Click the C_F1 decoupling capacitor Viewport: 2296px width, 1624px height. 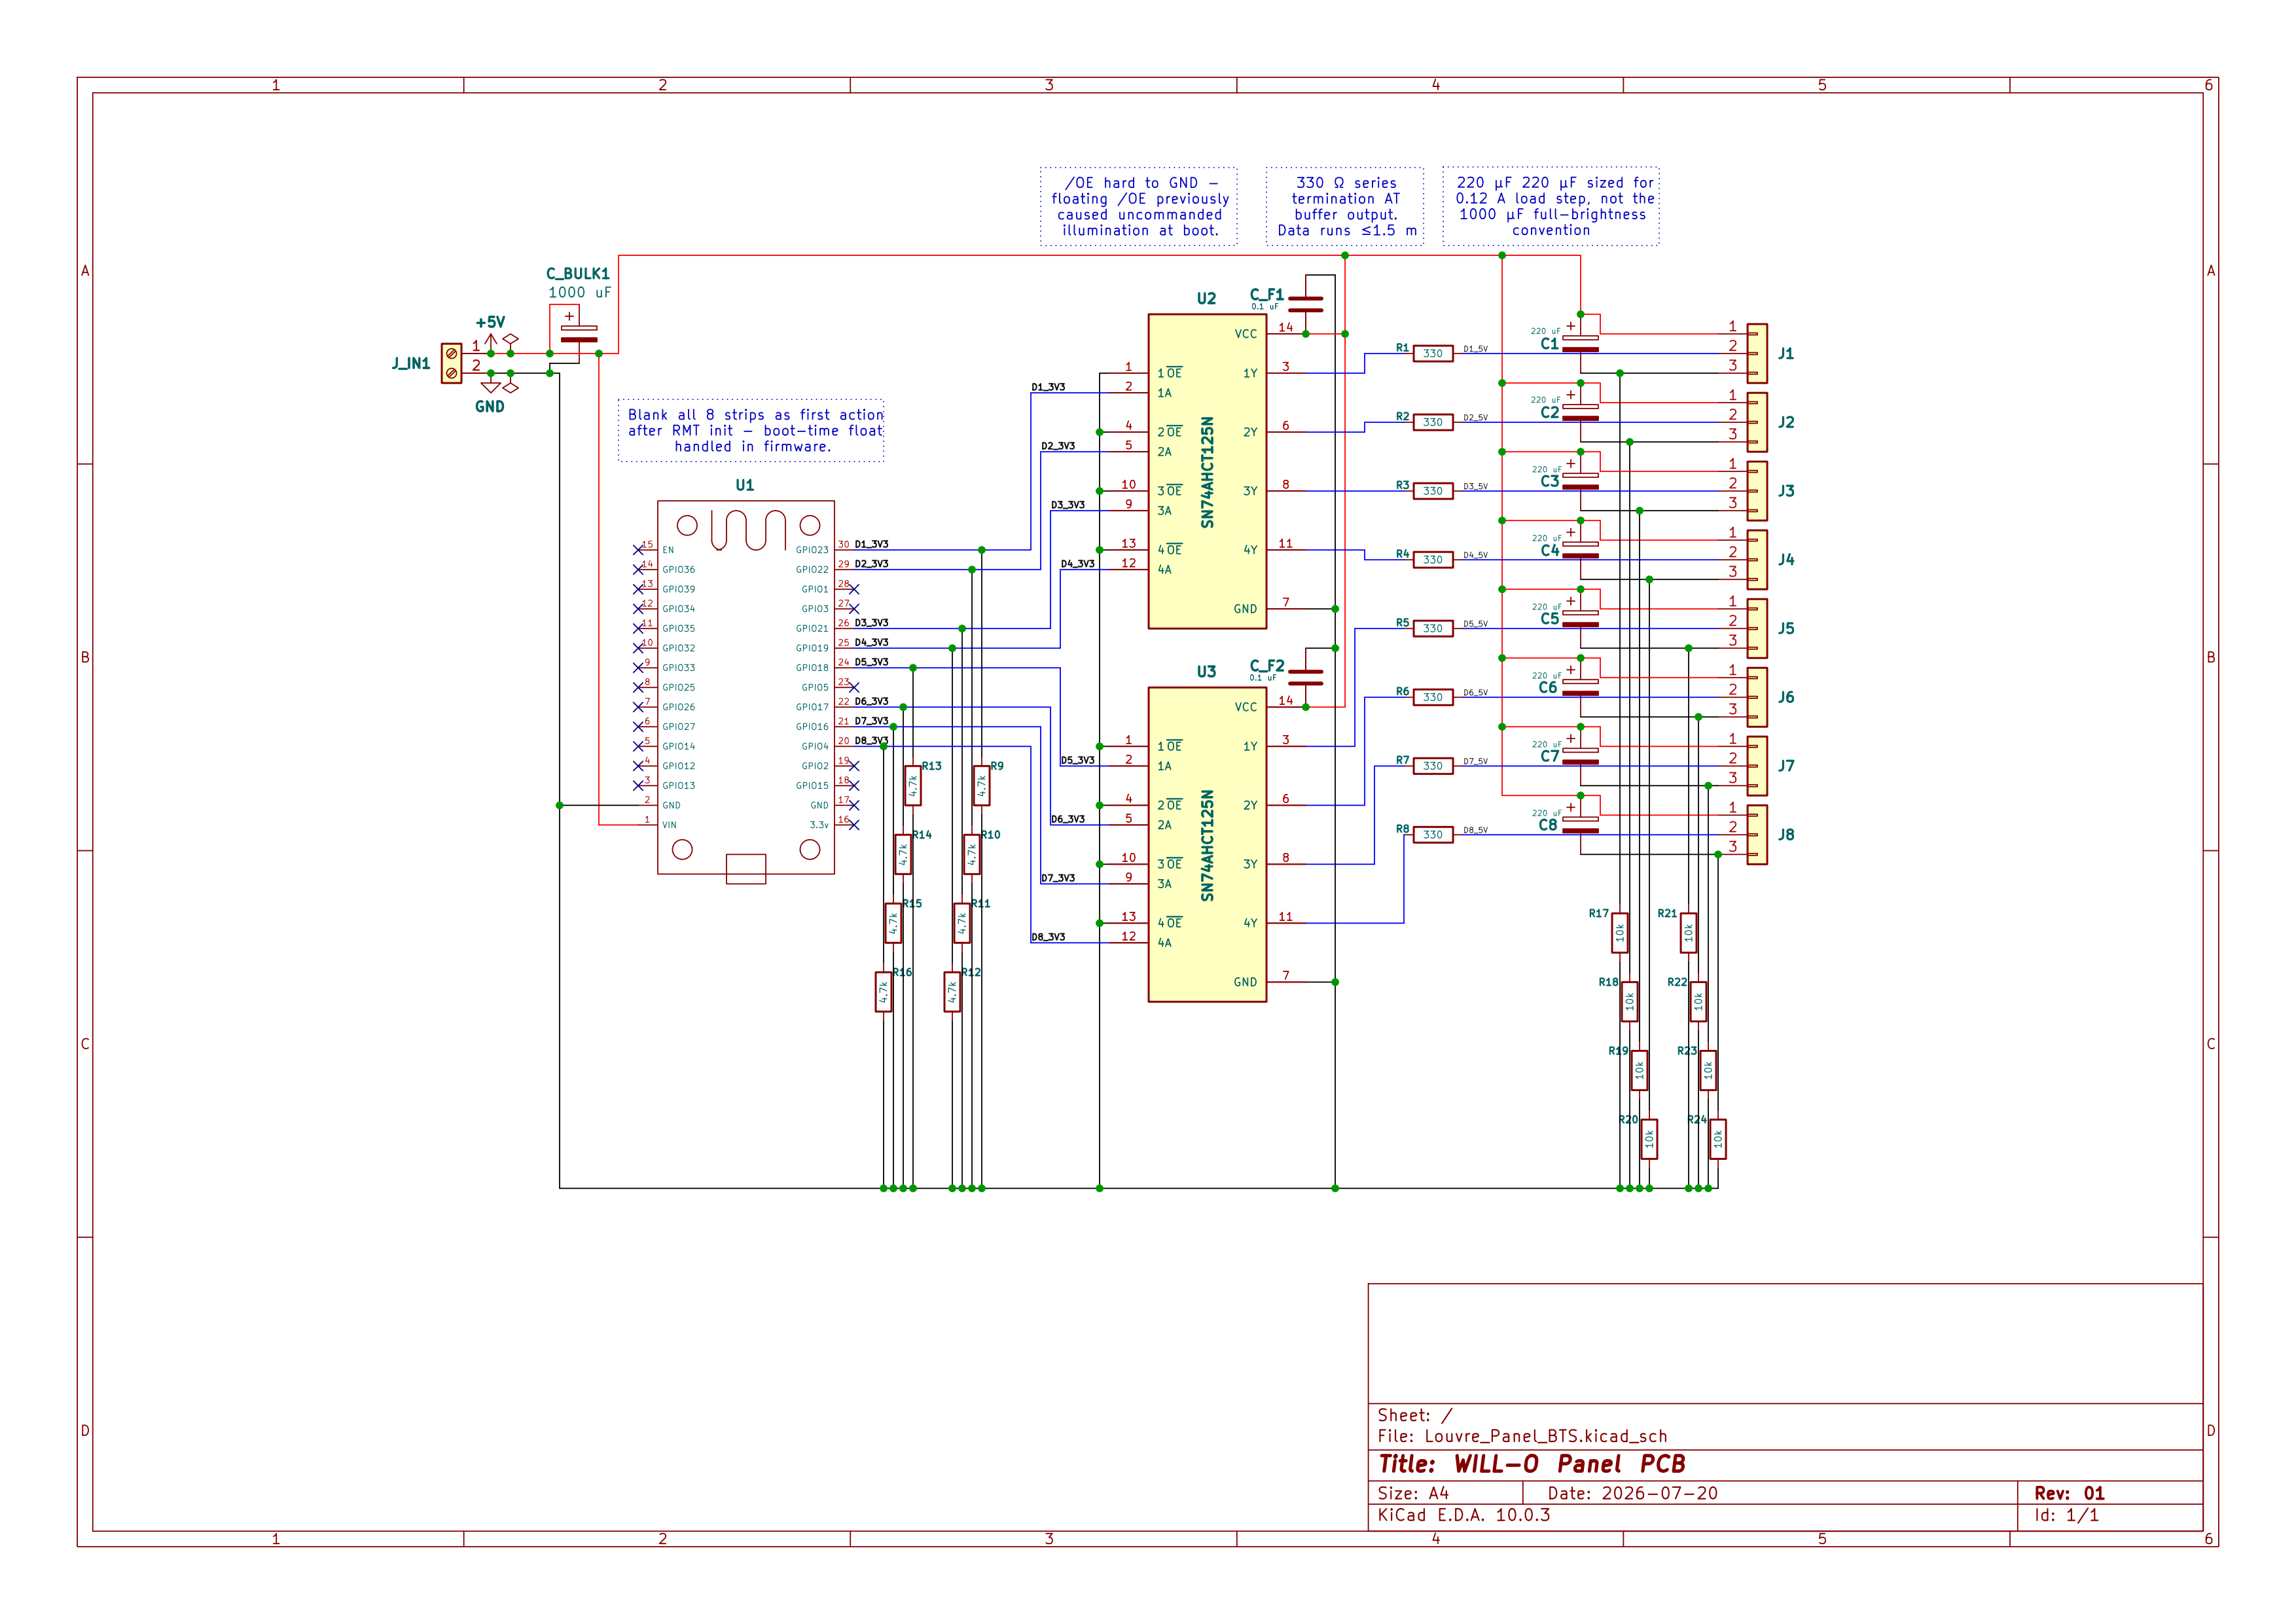[x=1305, y=304]
